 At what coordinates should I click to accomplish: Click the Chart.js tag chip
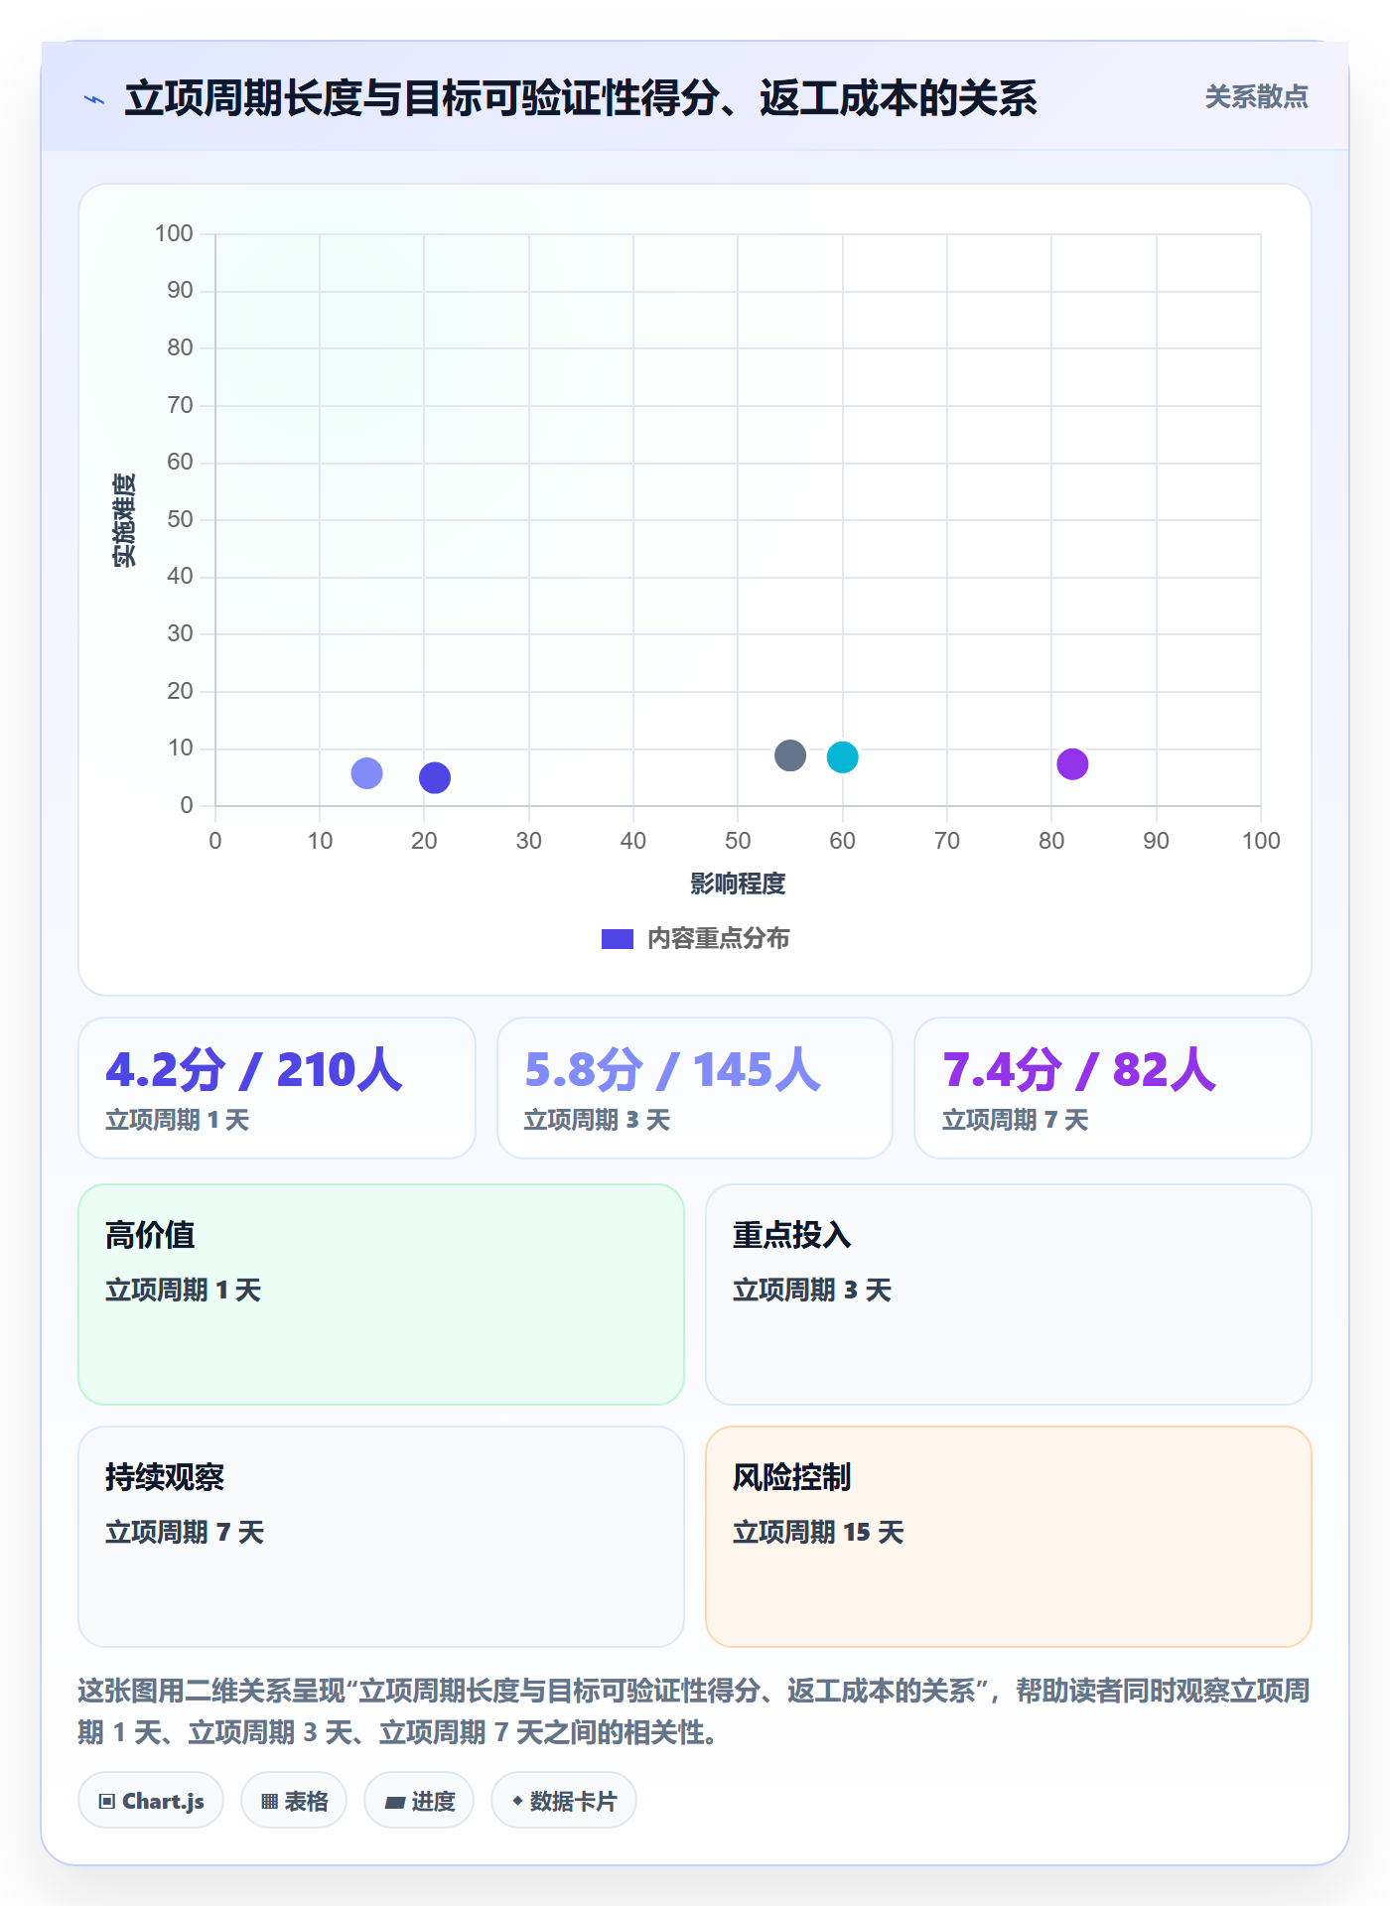point(151,1801)
